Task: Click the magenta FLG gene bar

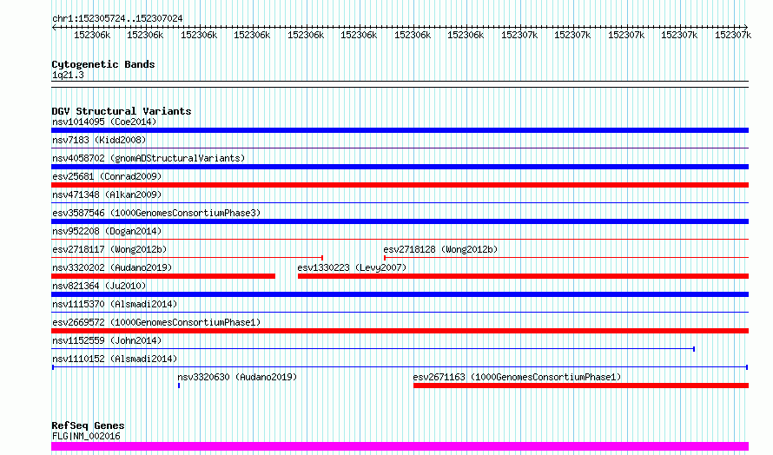Action: (400, 446)
